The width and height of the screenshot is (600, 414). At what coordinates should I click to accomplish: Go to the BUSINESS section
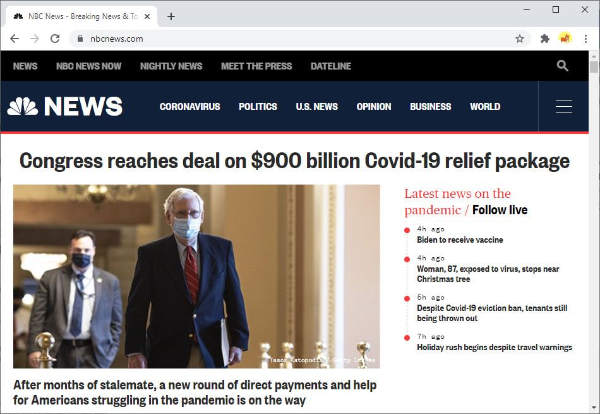(x=431, y=106)
